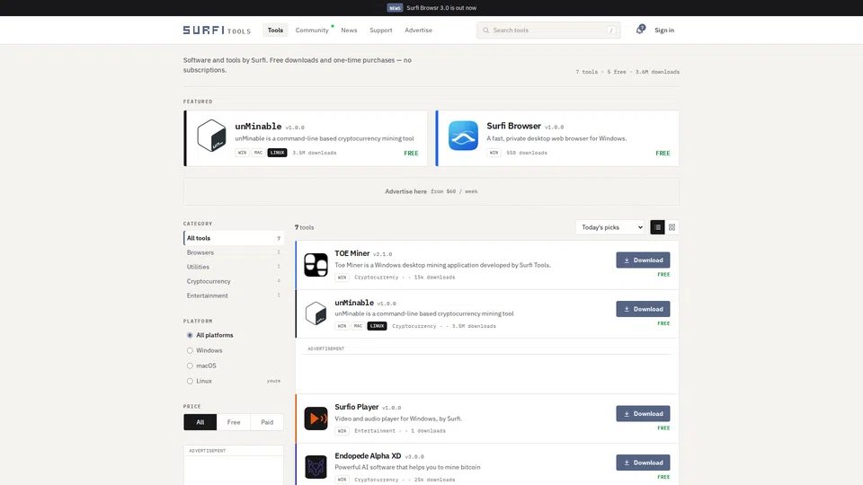
Task: Open the News nav item
Action: [349, 31]
